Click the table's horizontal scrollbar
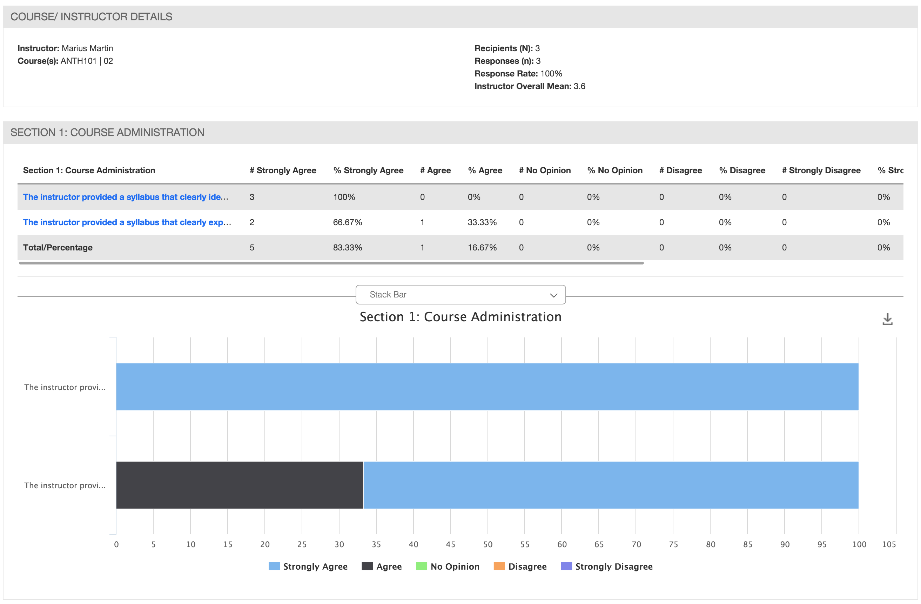921x604 pixels. click(x=331, y=263)
